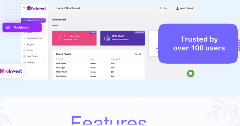The width and height of the screenshot is (240, 126).
Task: Click the red cross flag icon
Action: tap(160, 8)
